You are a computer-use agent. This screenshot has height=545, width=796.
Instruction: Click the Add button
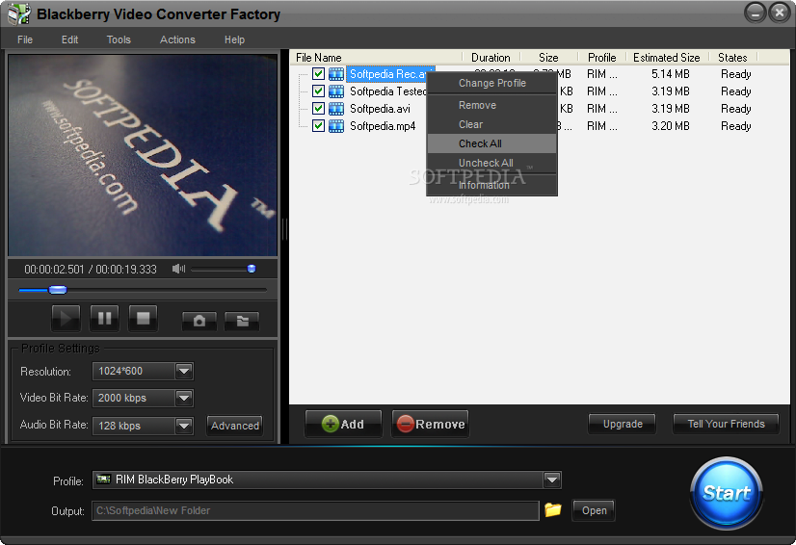(x=343, y=424)
